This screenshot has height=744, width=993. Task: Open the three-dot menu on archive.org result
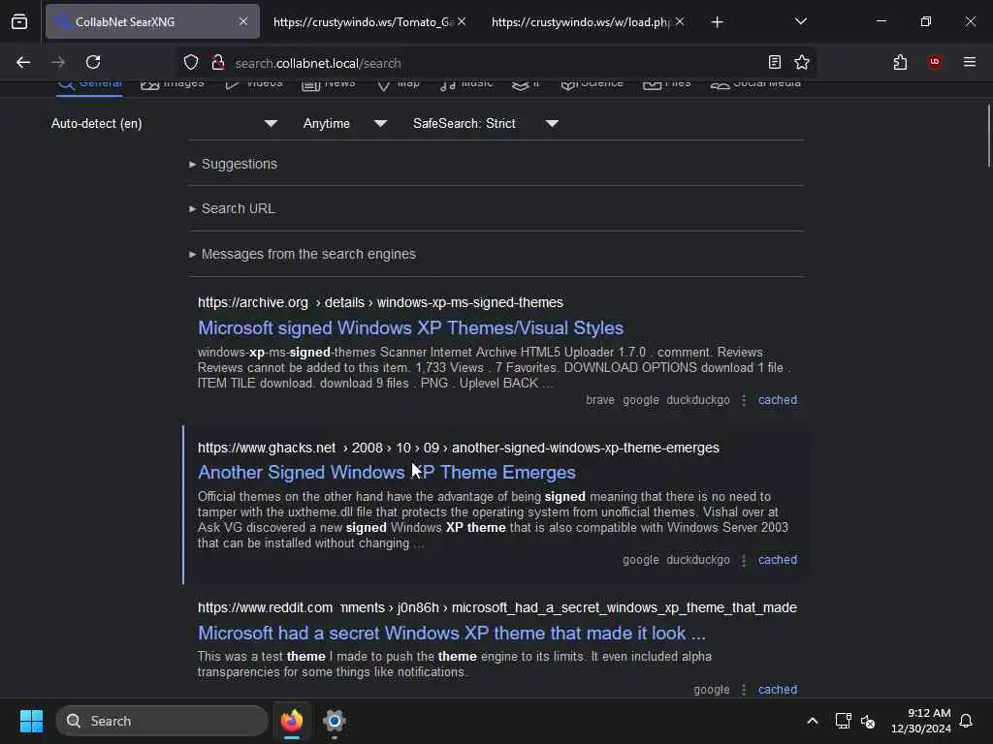pyautogui.click(x=744, y=400)
